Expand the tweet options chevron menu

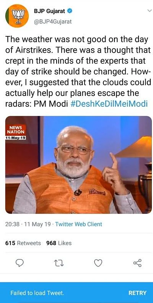pos(150,11)
